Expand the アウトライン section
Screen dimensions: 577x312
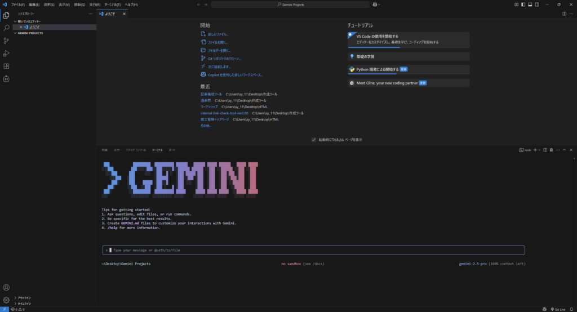[24, 297]
